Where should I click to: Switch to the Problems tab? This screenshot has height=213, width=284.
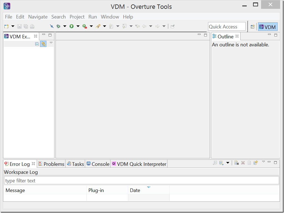51,164
